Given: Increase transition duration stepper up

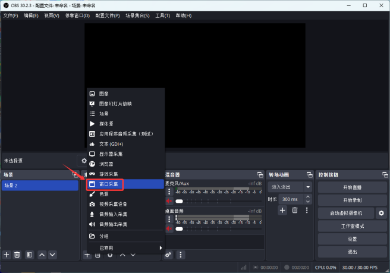Looking at the screenshot, I should [x=308, y=197].
